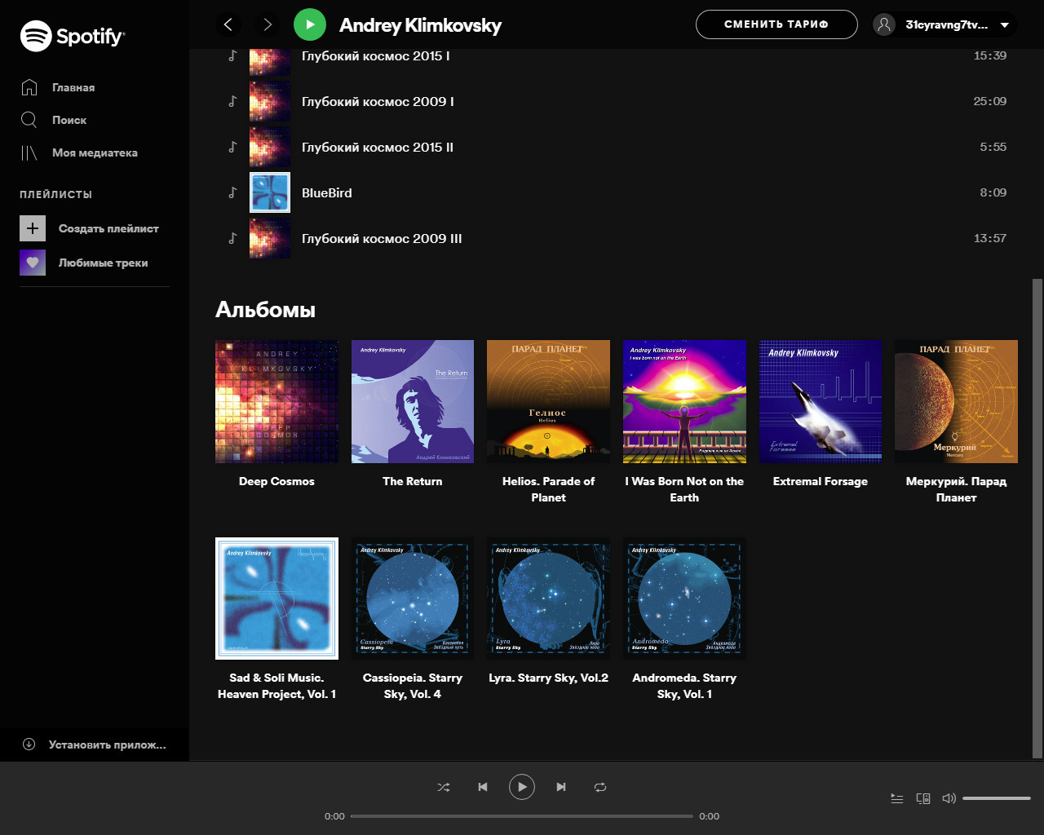The height and width of the screenshot is (835, 1044).
Task: Click the magnifier search icon
Action: click(29, 120)
